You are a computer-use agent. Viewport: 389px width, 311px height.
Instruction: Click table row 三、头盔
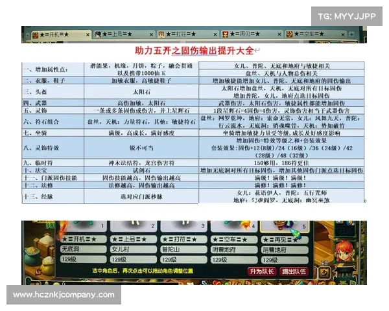pyautogui.click(x=193, y=92)
